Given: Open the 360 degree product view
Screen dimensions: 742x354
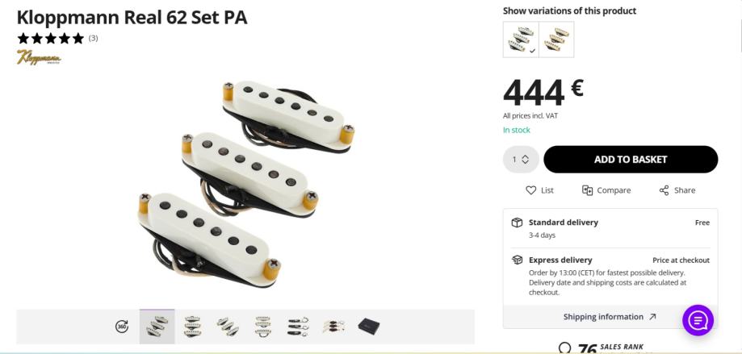Looking at the screenshot, I should [x=122, y=327].
